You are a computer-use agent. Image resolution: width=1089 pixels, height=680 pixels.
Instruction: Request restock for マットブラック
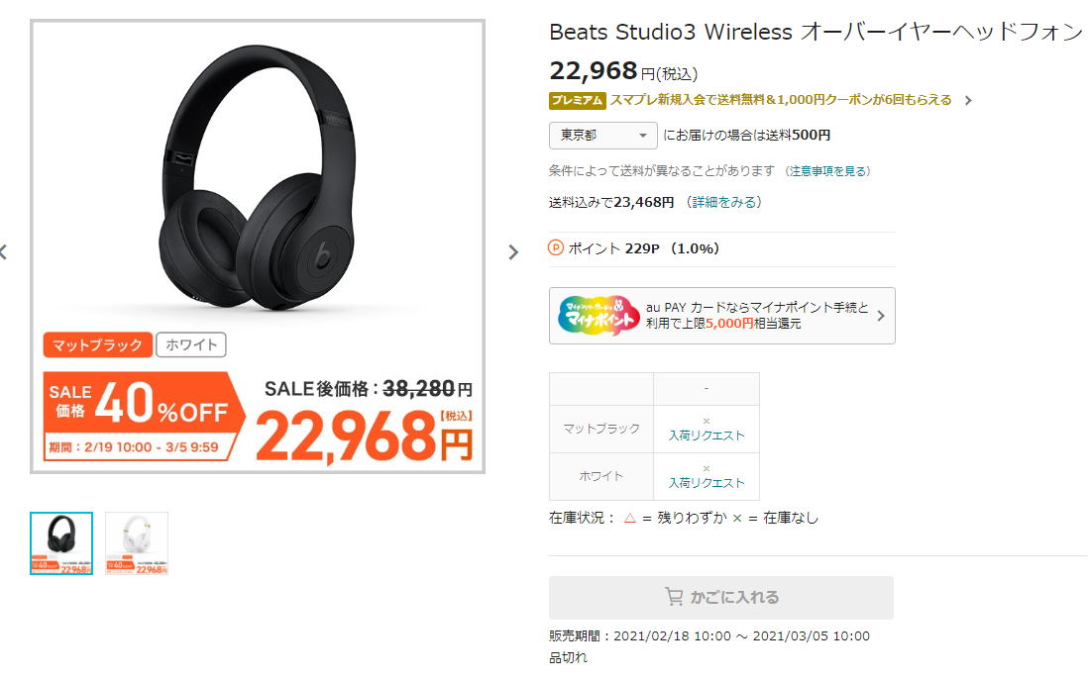coord(707,436)
